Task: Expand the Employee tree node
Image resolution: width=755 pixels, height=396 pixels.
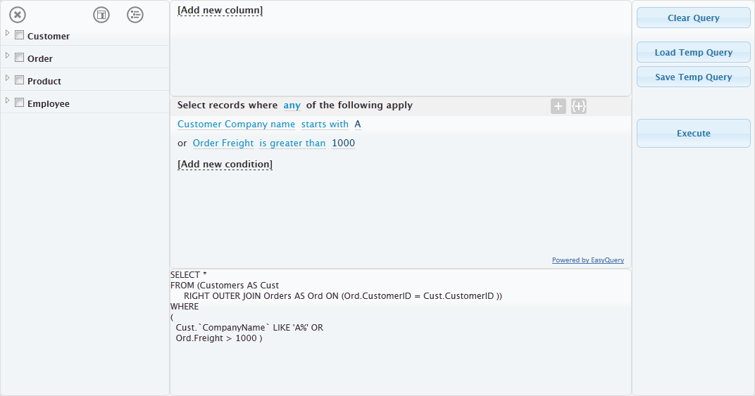Action: pyautogui.click(x=7, y=101)
